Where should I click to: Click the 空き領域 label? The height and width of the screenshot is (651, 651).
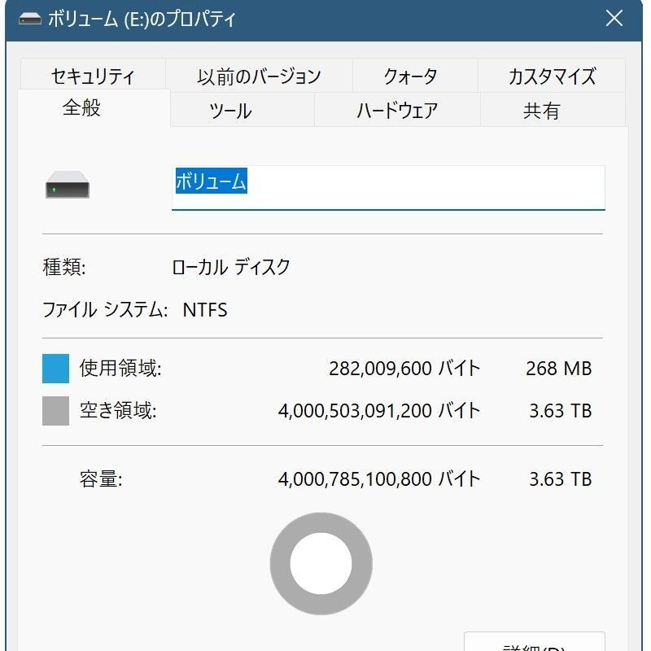click(x=117, y=411)
